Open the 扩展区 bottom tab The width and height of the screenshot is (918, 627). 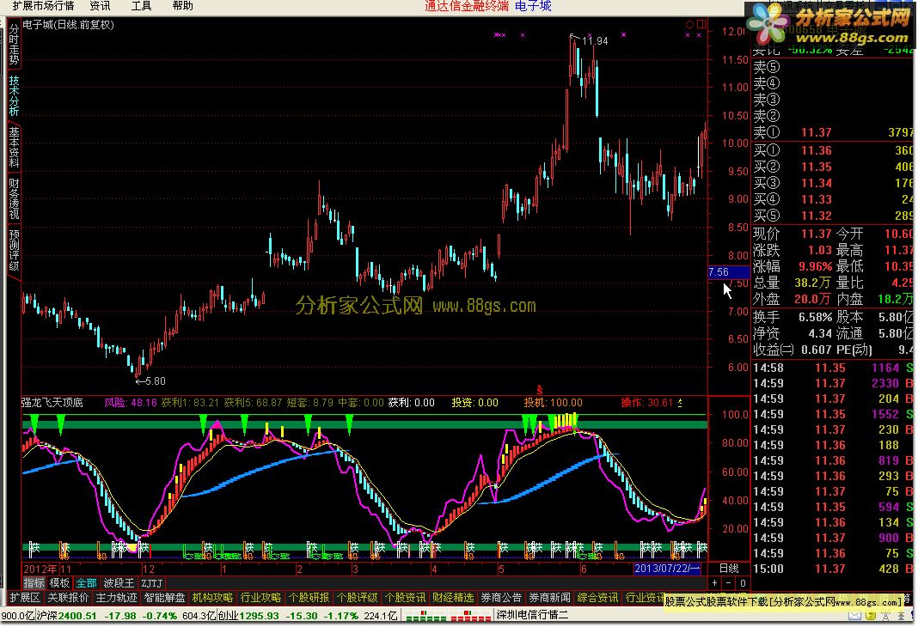pyautogui.click(x=25, y=598)
